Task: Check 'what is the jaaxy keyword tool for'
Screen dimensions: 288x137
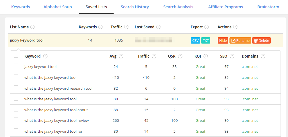Action: click(x=16, y=131)
